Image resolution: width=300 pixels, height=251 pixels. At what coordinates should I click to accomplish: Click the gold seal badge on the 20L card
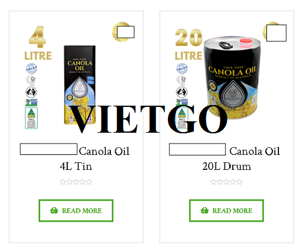click(274, 32)
